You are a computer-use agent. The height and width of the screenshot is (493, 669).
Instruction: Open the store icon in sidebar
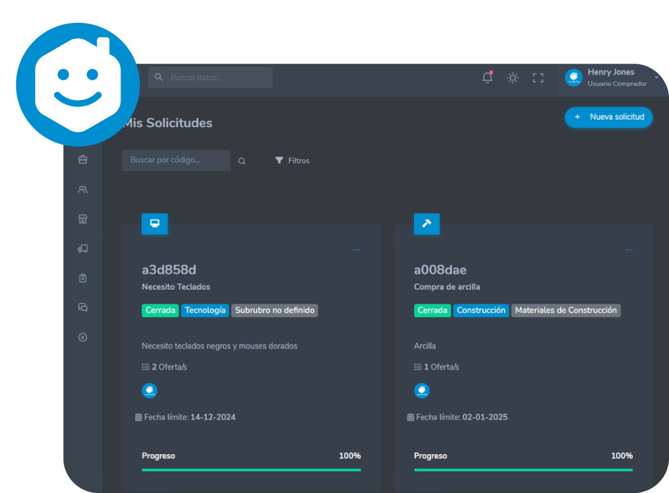point(82,219)
